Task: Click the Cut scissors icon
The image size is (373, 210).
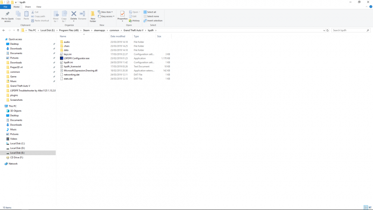Action: (33, 12)
